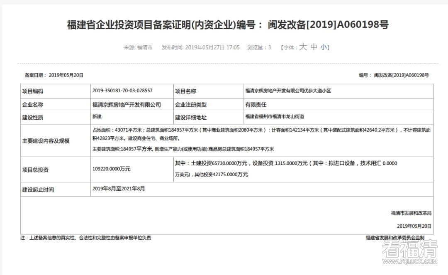
Task: Click the view count 浏览量：3
Action: [x=259, y=47]
